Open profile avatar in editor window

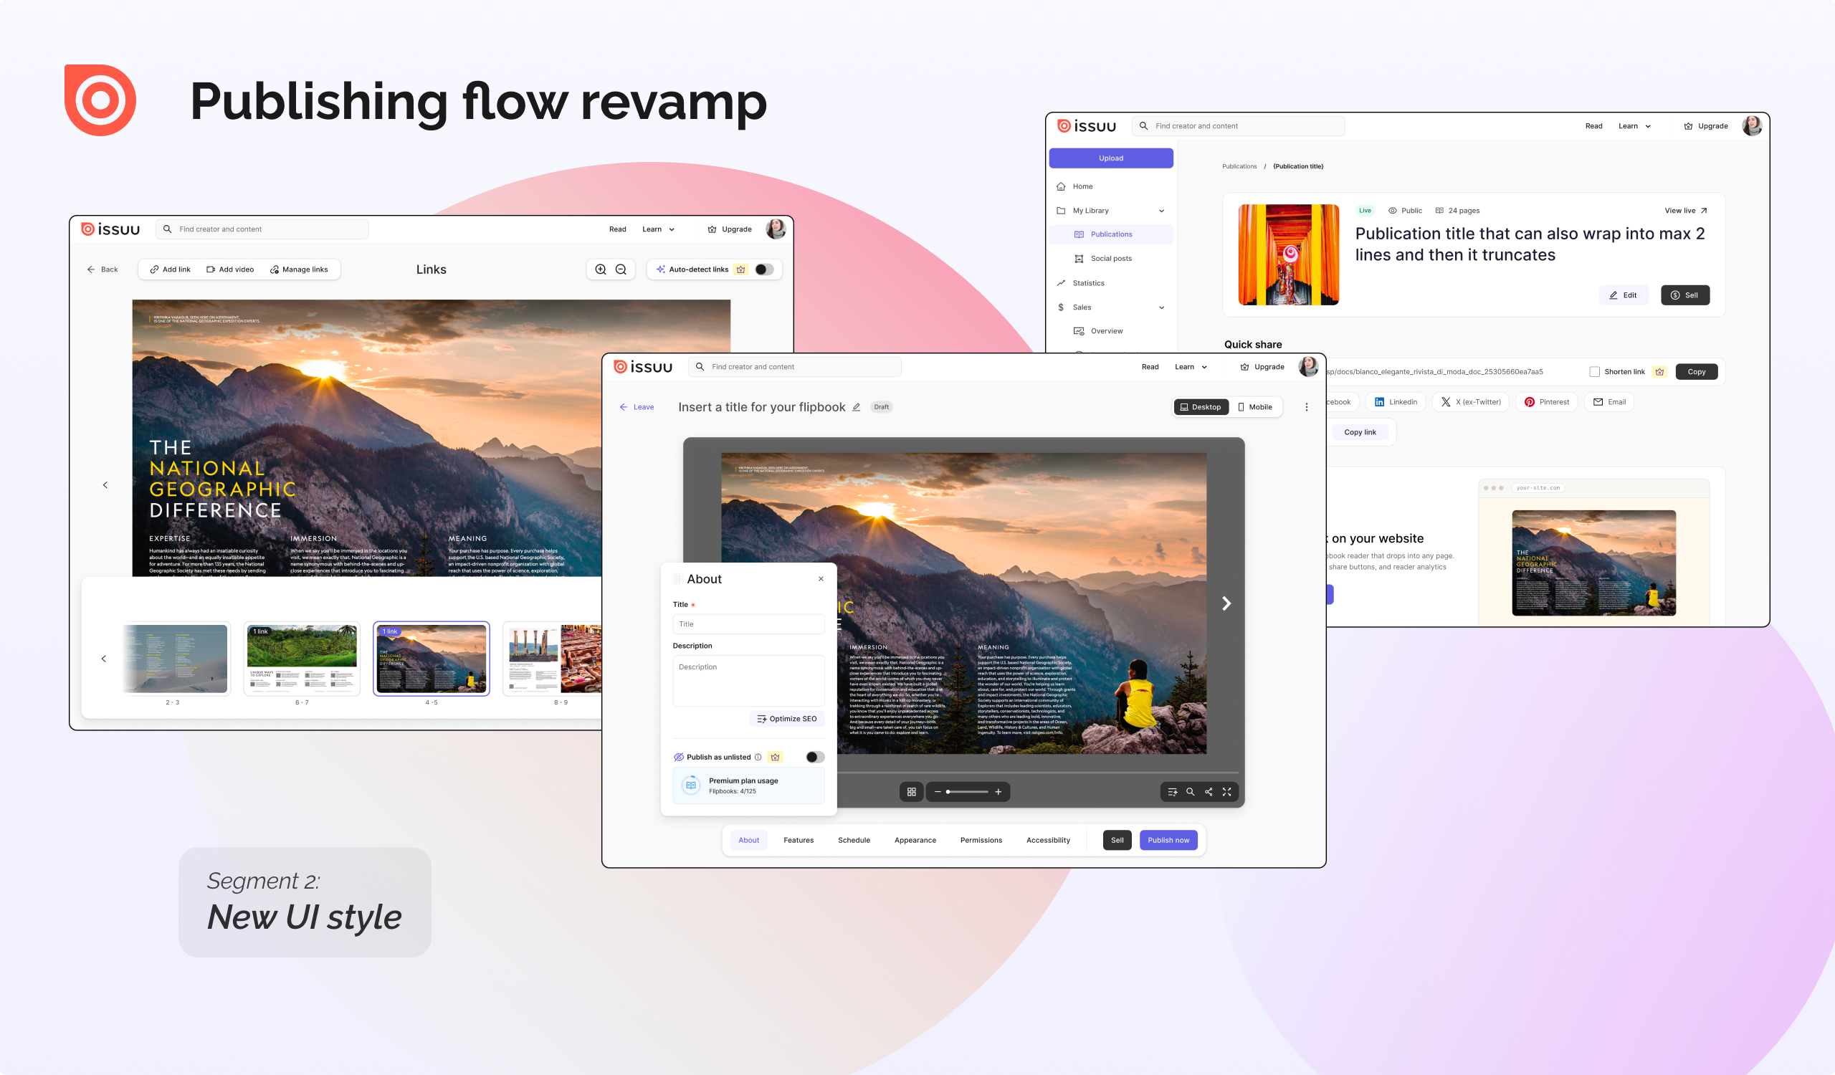[x=1308, y=366]
